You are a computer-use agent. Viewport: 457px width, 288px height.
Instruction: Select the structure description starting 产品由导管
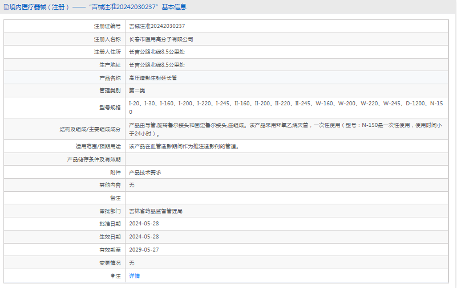[x=286, y=129]
